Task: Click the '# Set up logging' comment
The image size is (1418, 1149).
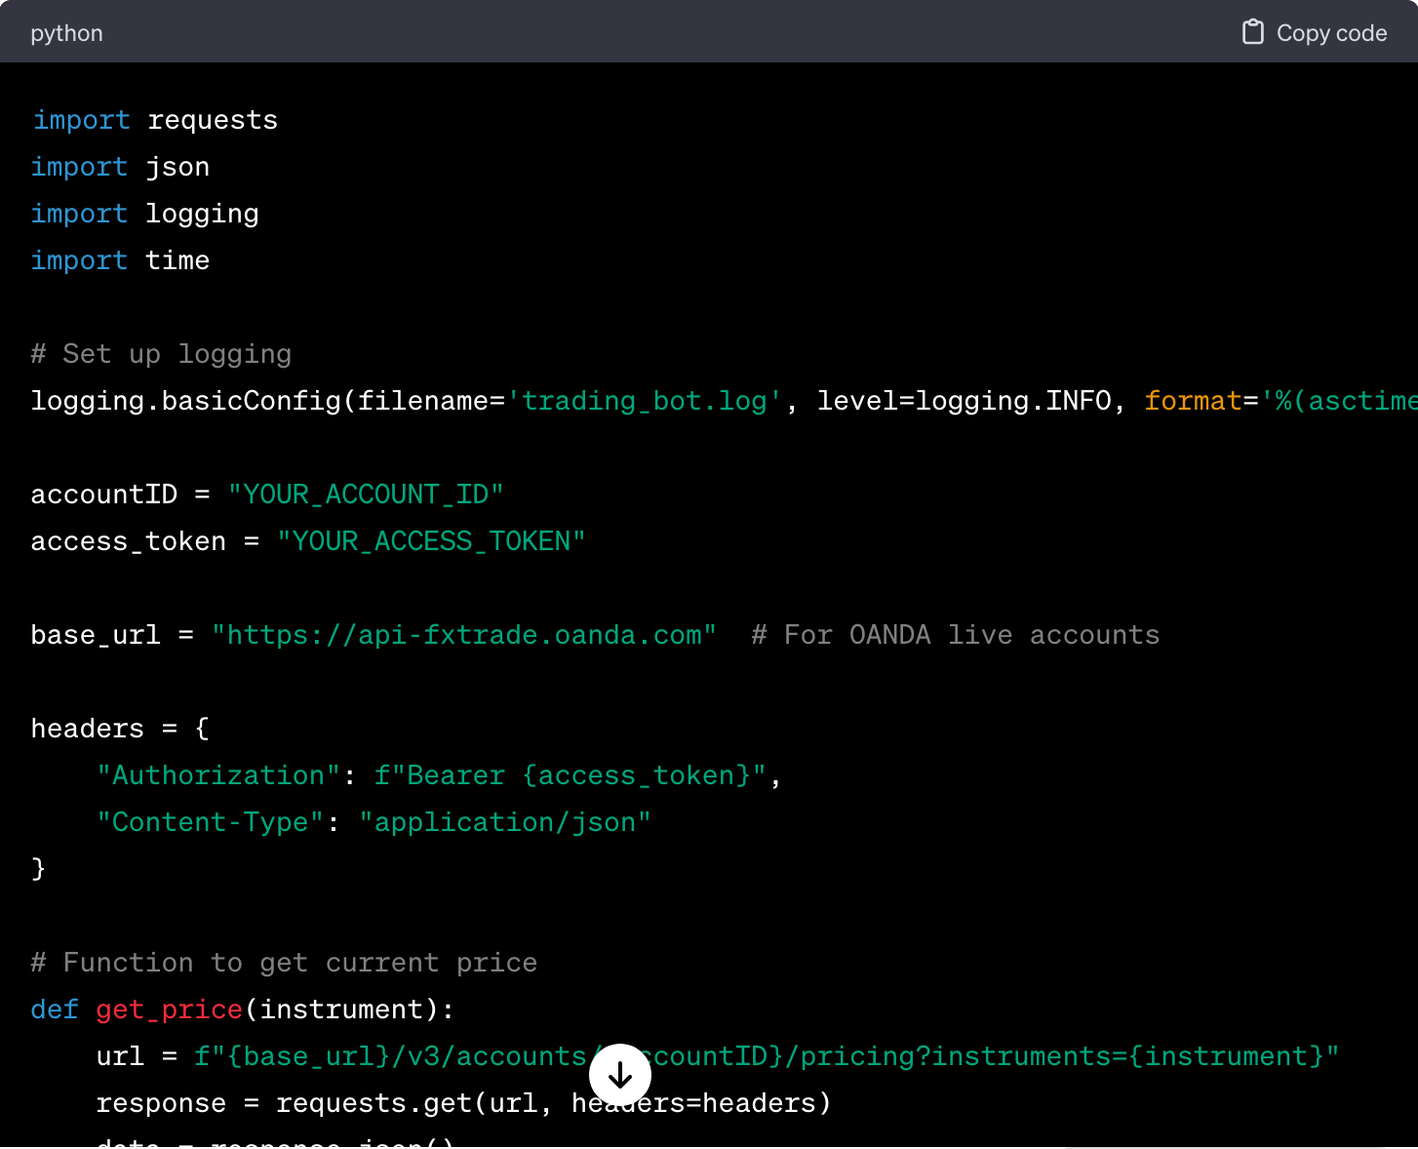Action: [x=162, y=354]
